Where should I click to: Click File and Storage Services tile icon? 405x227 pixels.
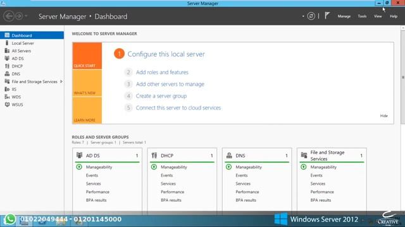point(304,155)
